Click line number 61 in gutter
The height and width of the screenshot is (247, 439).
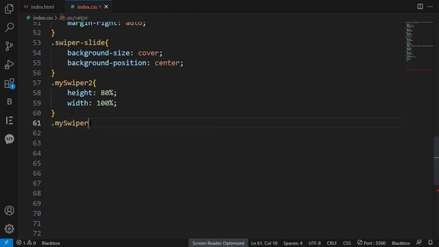[x=36, y=123]
